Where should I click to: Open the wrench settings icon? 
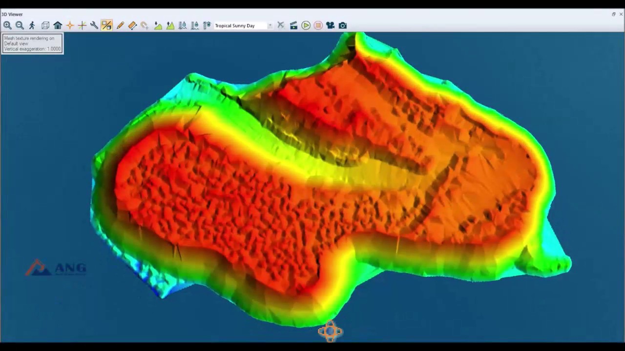coord(94,25)
